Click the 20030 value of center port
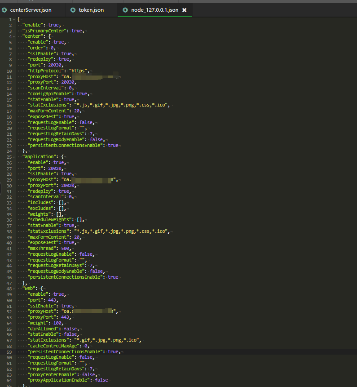 (x=55, y=65)
